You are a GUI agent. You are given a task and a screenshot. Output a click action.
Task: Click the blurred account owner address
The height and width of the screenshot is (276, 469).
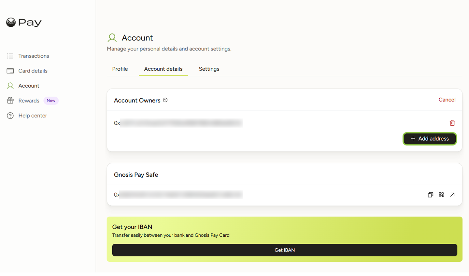point(178,123)
